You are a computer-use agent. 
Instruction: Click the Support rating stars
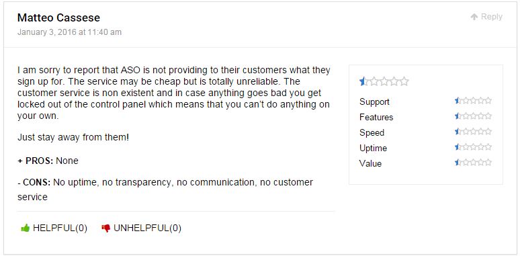point(473,101)
